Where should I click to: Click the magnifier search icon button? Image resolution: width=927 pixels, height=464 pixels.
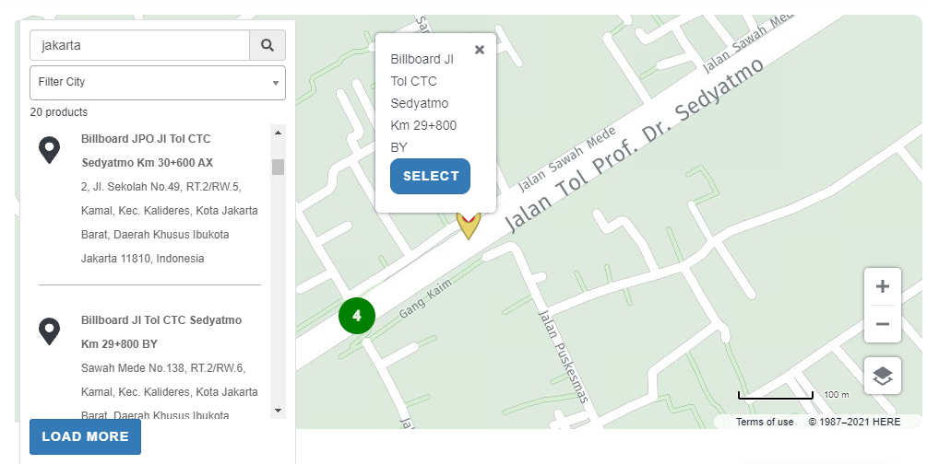coord(267,45)
